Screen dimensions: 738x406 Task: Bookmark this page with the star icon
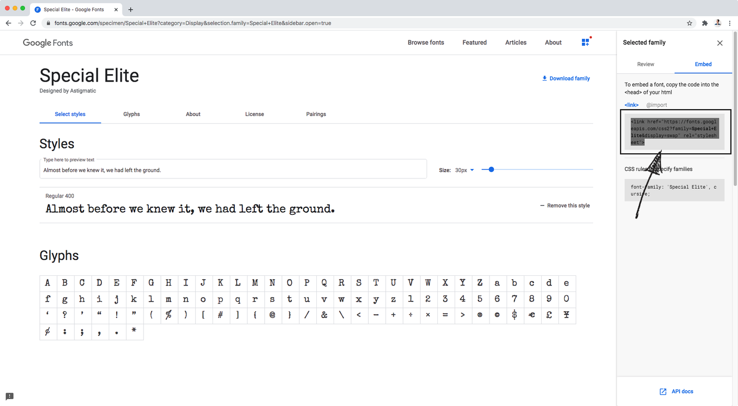(689, 23)
